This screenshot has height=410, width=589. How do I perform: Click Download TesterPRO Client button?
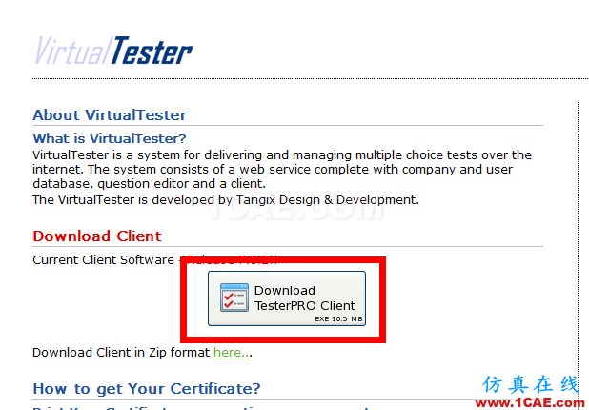[287, 298]
